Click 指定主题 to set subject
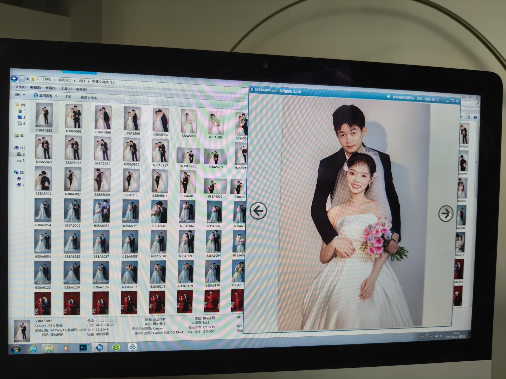The height and width of the screenshot is (379, 506). [x=209, y=318]
